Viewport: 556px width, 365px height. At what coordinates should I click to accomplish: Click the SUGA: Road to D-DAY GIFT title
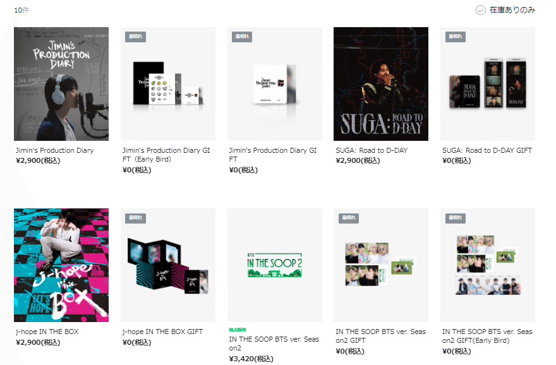[x=487, y=150]
